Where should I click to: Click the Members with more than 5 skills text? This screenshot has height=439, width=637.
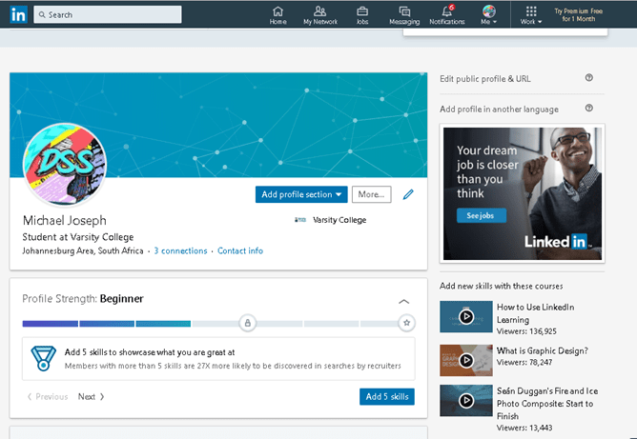coord(233,366)
